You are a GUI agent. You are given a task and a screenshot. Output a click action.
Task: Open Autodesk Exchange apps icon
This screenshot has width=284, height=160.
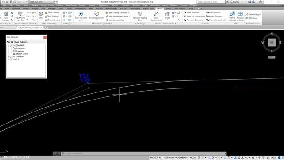click(249, 2)
